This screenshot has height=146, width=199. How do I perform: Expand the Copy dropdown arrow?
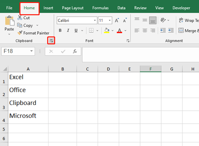[37, 25]
